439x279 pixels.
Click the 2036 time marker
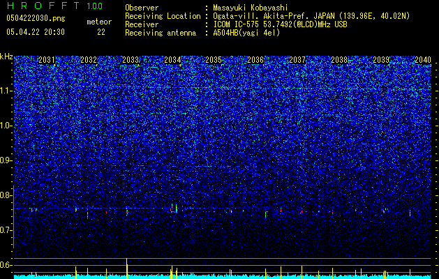[255, 60]
